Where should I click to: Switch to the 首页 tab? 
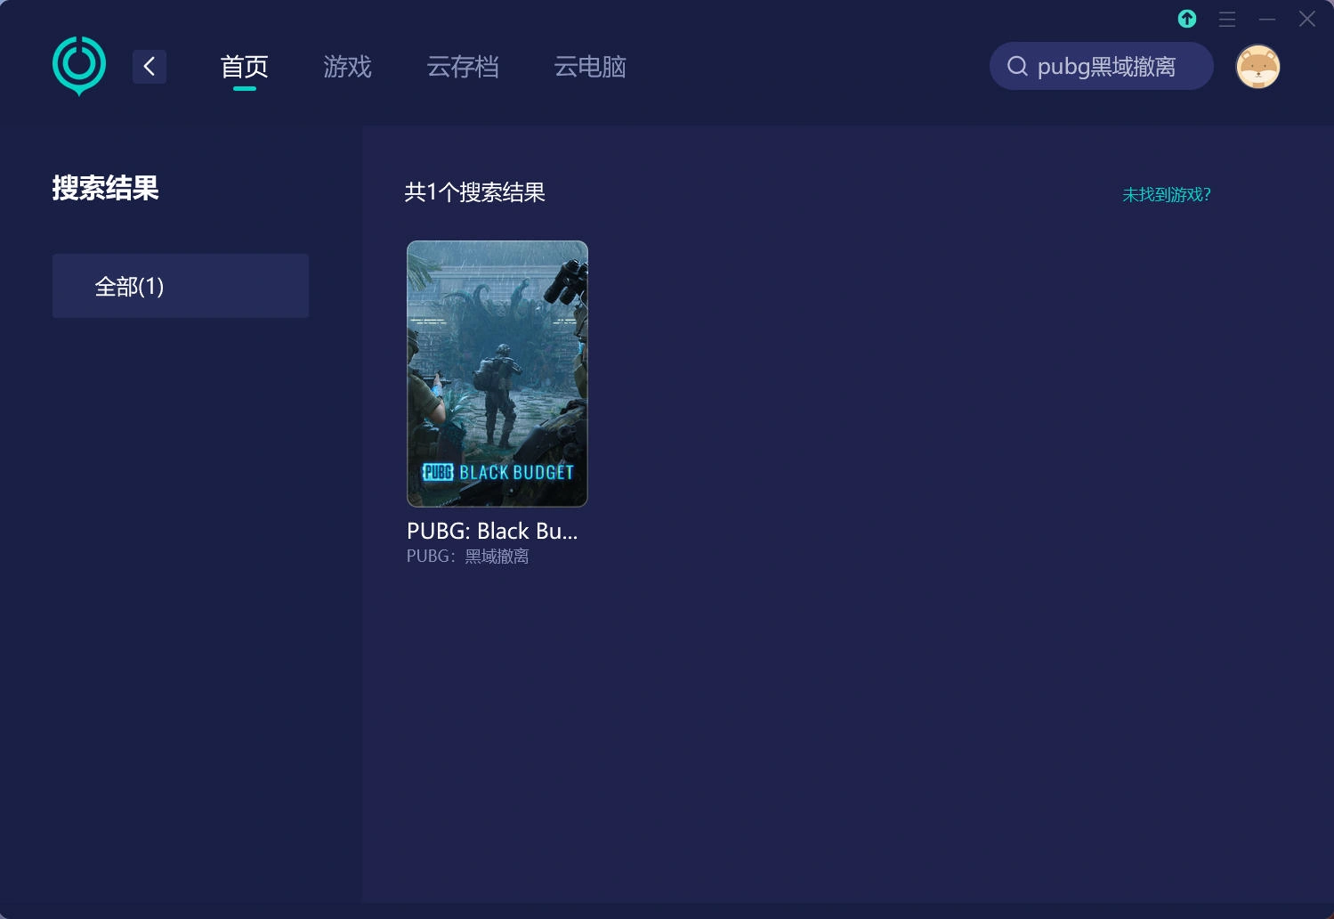click(244, 67)
